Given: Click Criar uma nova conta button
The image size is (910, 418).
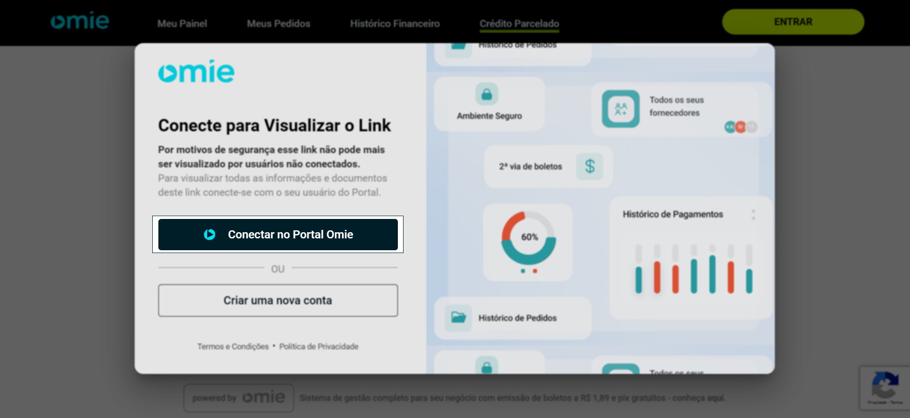Looking at the screenshot, I should point(278,300).
